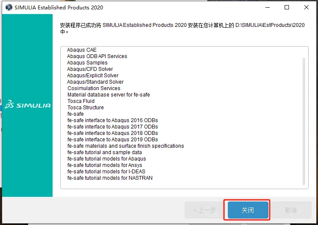
Task: Click the greyed-out 取消 button
Action: (x=291, y=210)
